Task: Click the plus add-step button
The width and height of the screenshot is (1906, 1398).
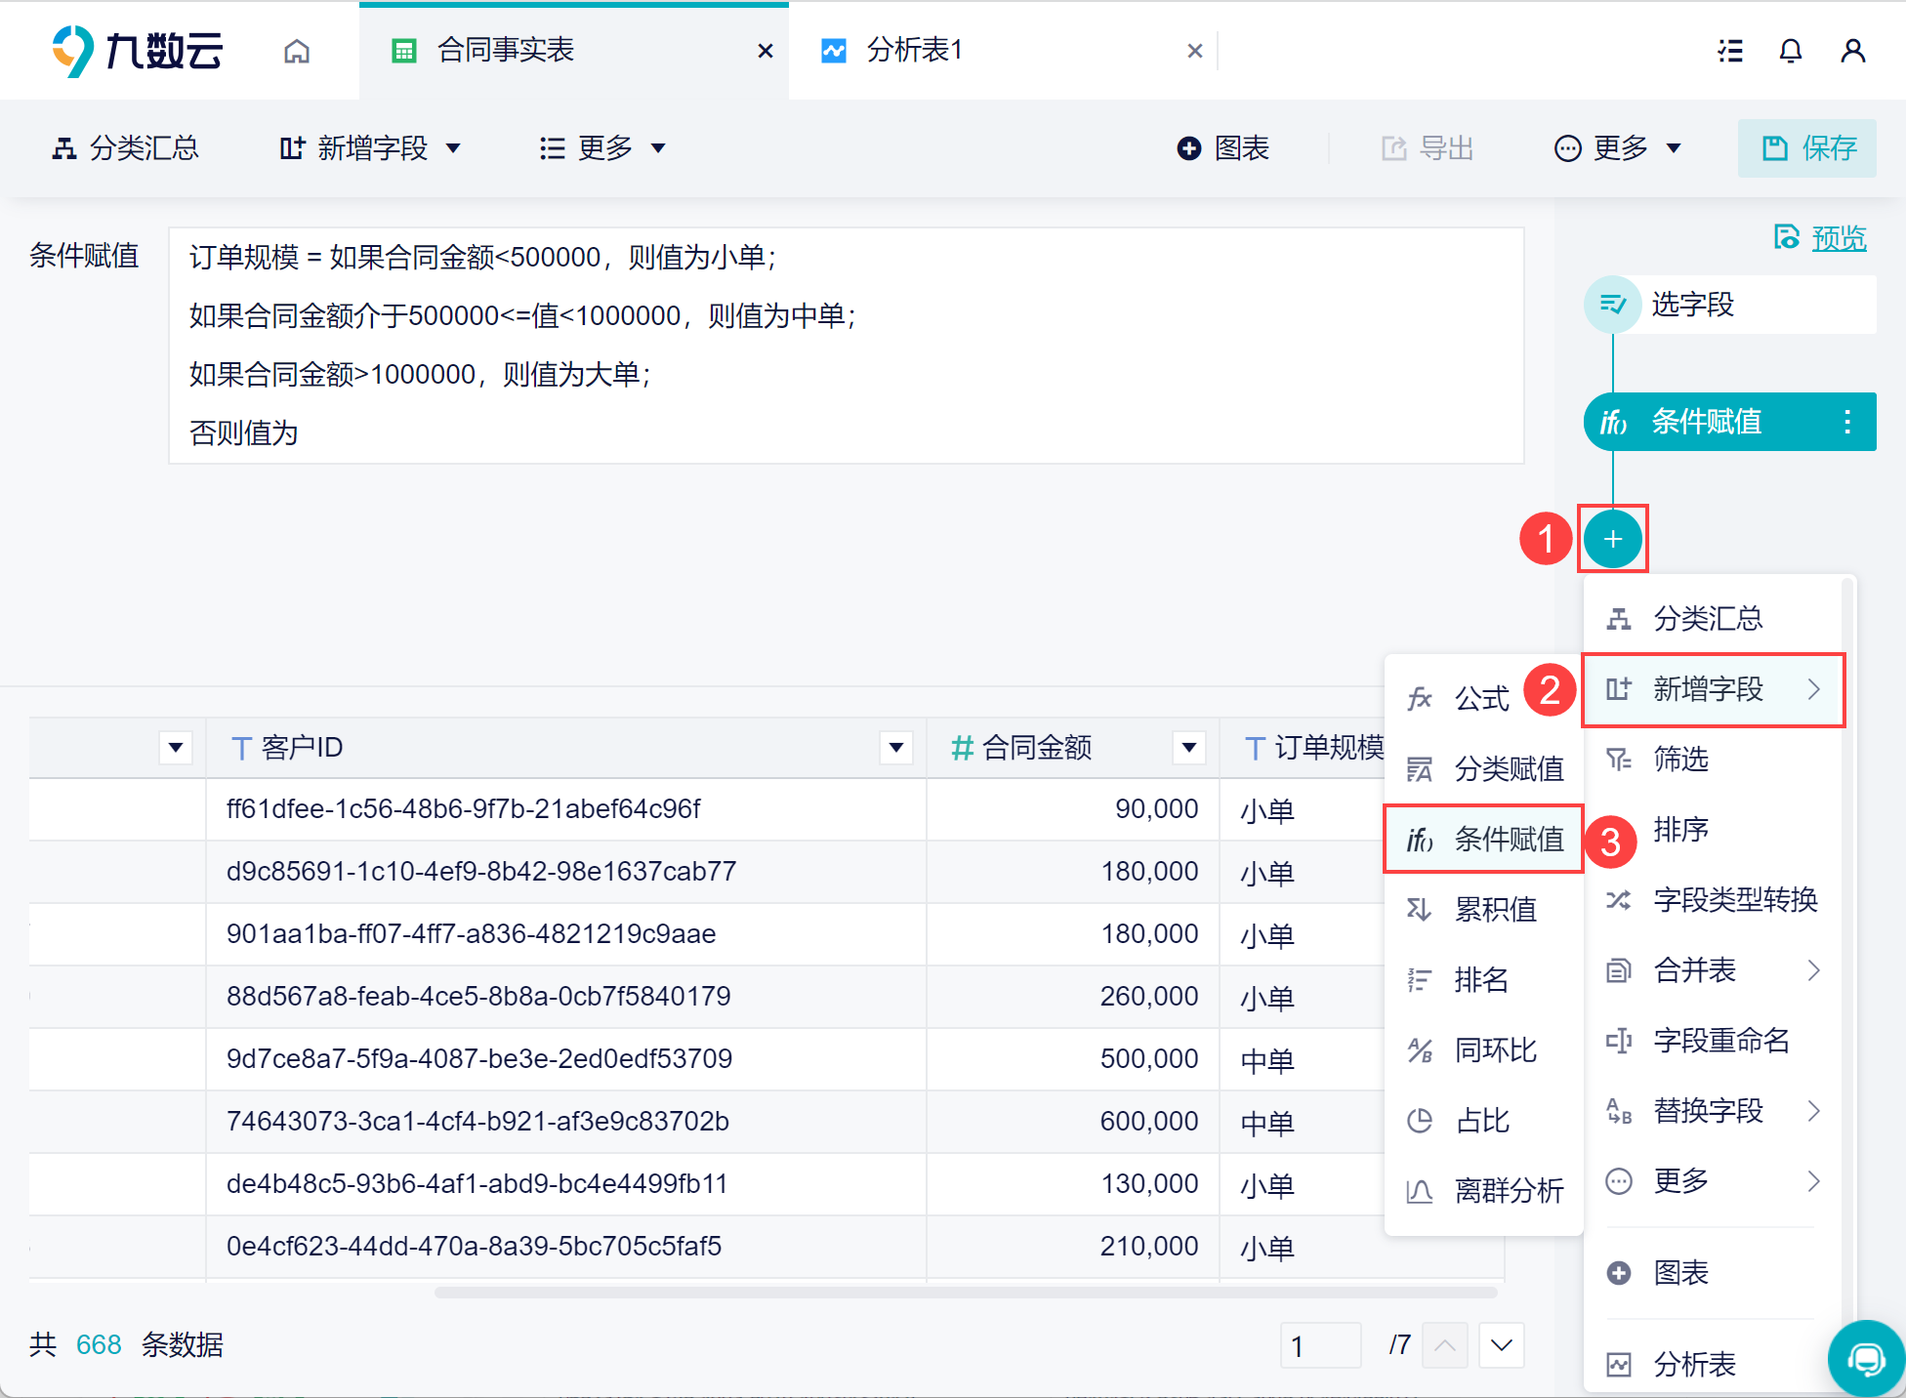Action: click(1612, 539)
